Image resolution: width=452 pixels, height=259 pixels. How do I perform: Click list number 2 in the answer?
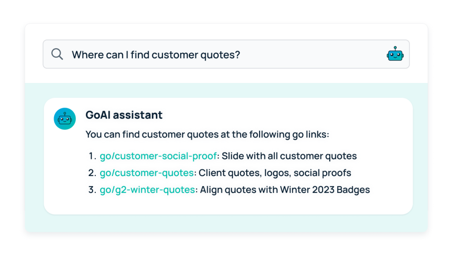92,173
